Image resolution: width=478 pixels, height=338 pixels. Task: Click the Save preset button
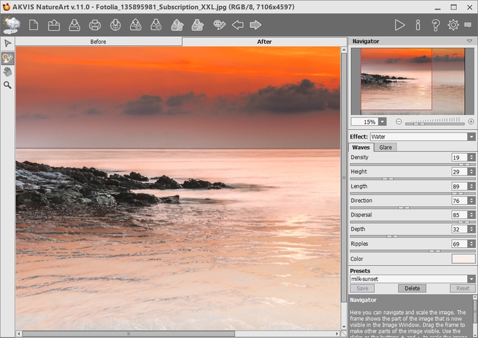[362, 288]
